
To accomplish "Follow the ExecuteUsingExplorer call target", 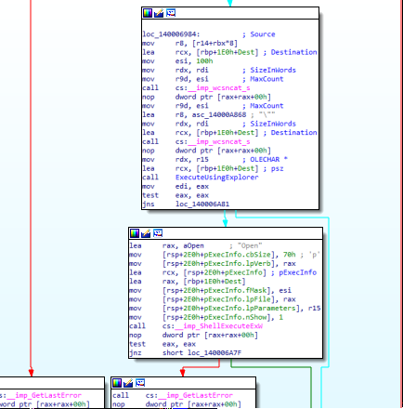I will [216, 178].
